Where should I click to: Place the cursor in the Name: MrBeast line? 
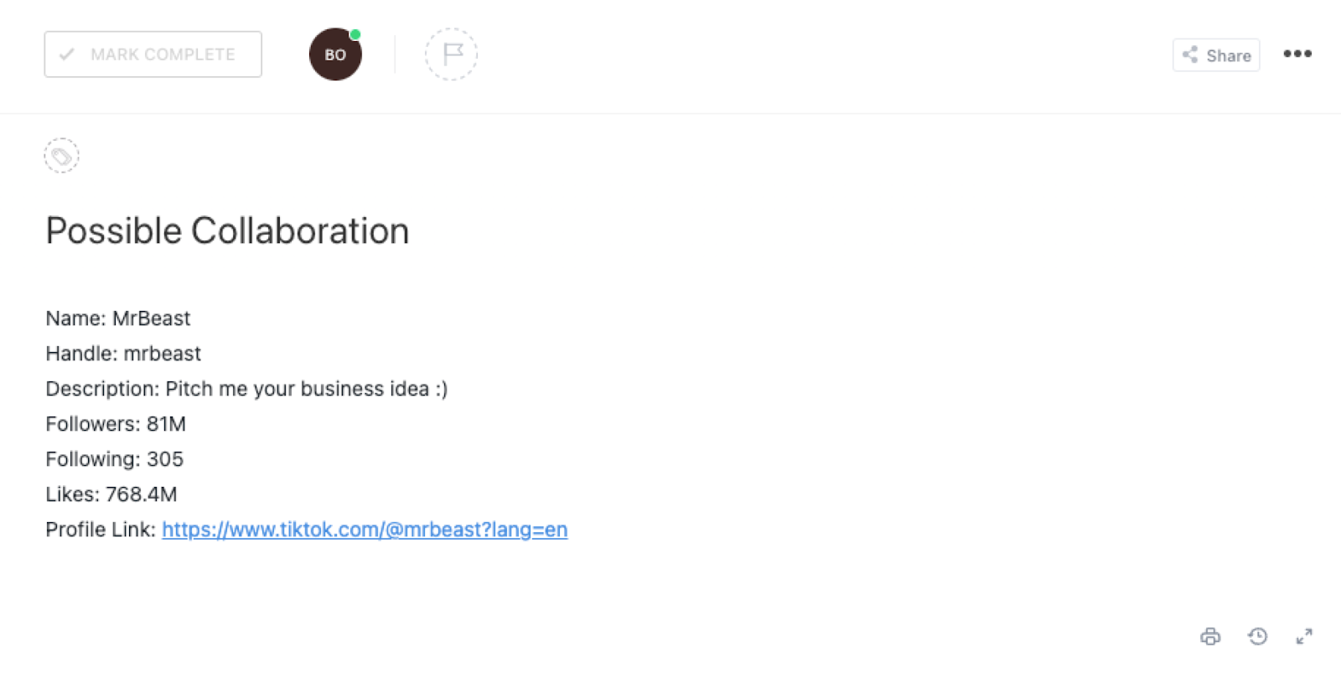pyautogui.click(x=118, y=318)
